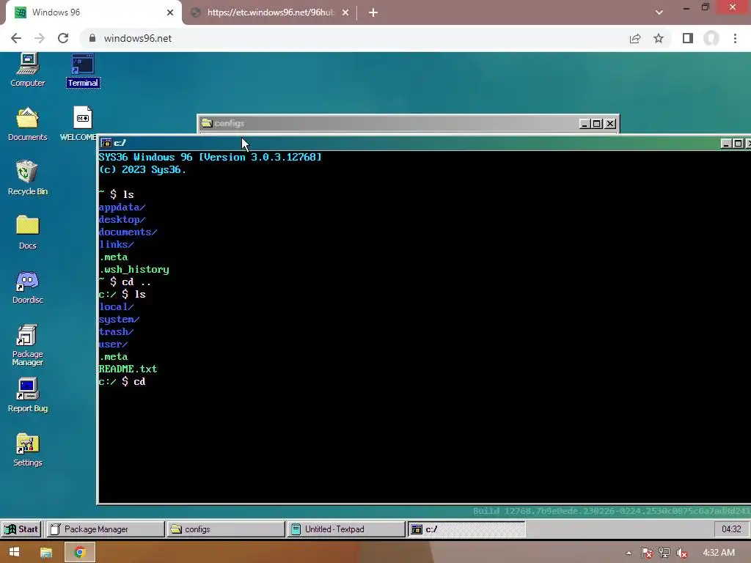Click the terminal icon in c:/ title bar

pyautogui.click(x=106, y=143)
